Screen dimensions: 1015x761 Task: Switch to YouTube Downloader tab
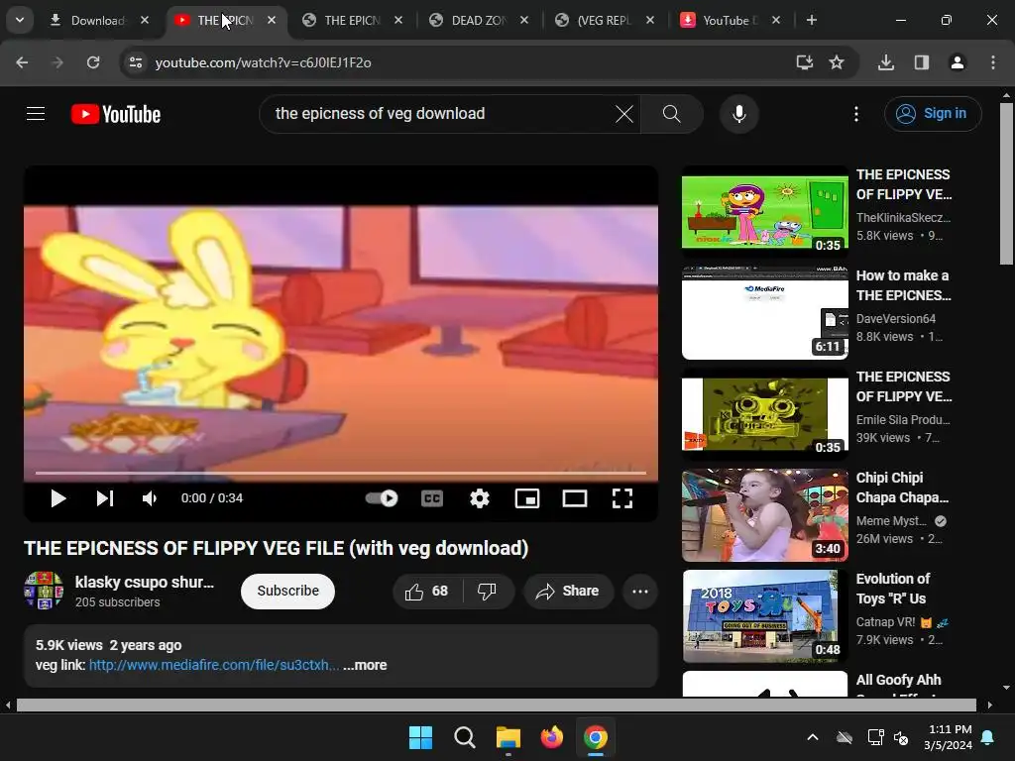pos(731,20)
